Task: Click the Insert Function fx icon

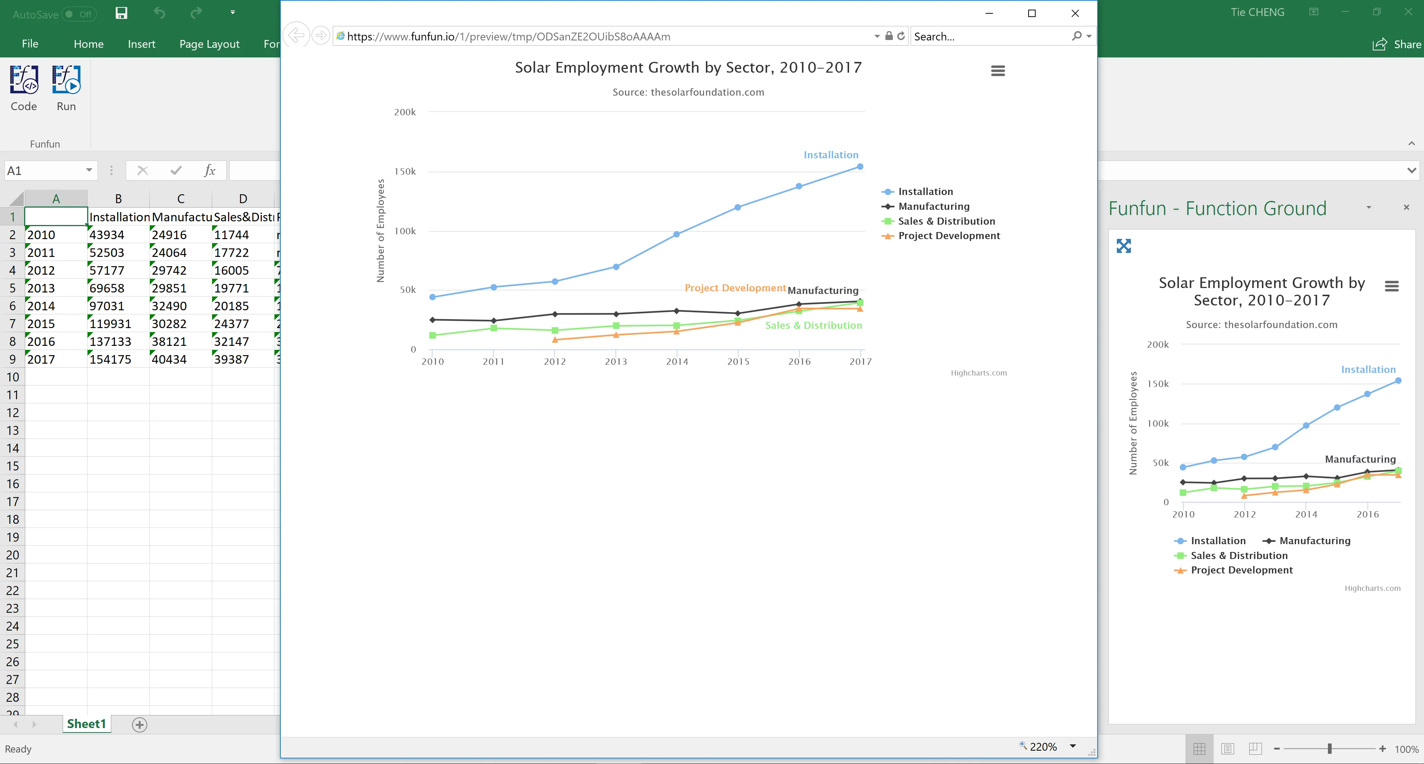Action: 210,170
